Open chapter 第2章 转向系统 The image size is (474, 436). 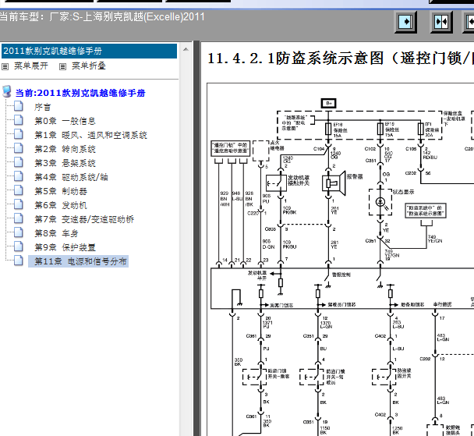click(x=65, y=149)
